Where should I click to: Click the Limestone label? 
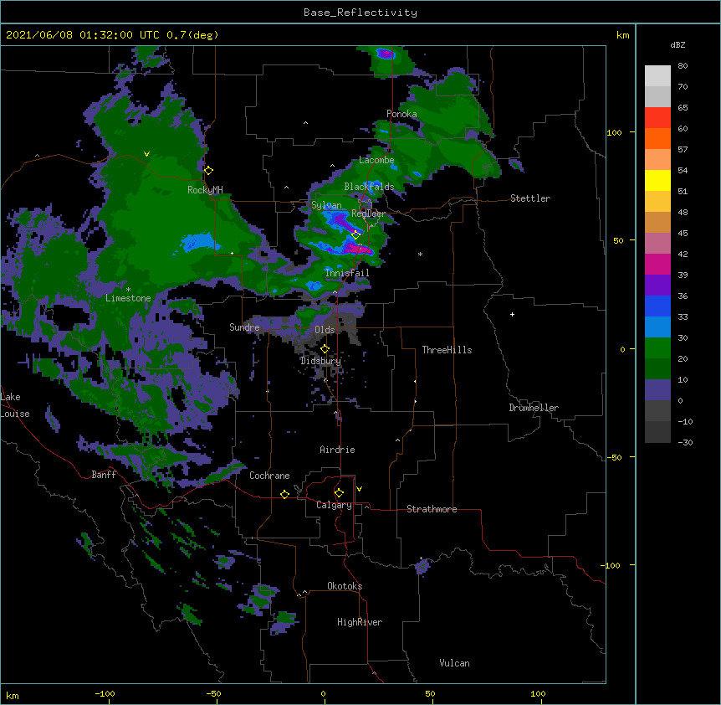point(128,298)
